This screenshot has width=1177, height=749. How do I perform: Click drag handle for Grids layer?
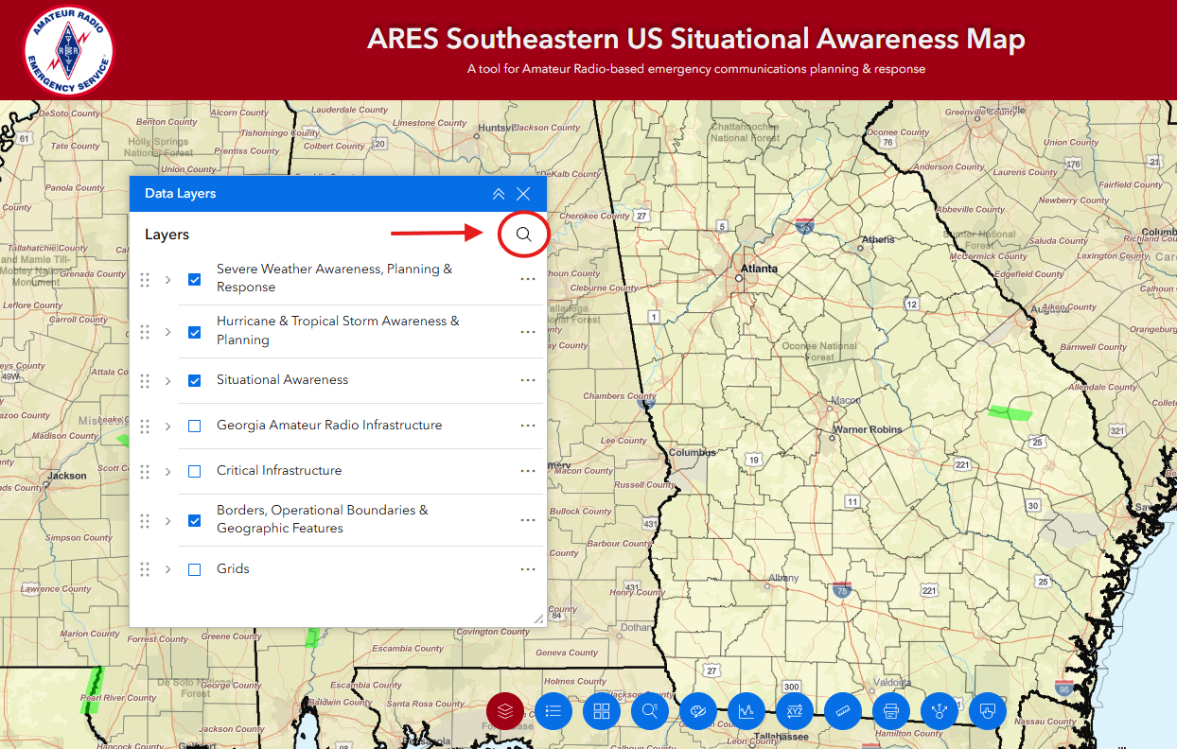145,569
